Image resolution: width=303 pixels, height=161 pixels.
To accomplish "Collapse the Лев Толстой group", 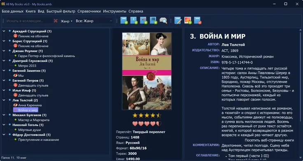I will [4, 100].
